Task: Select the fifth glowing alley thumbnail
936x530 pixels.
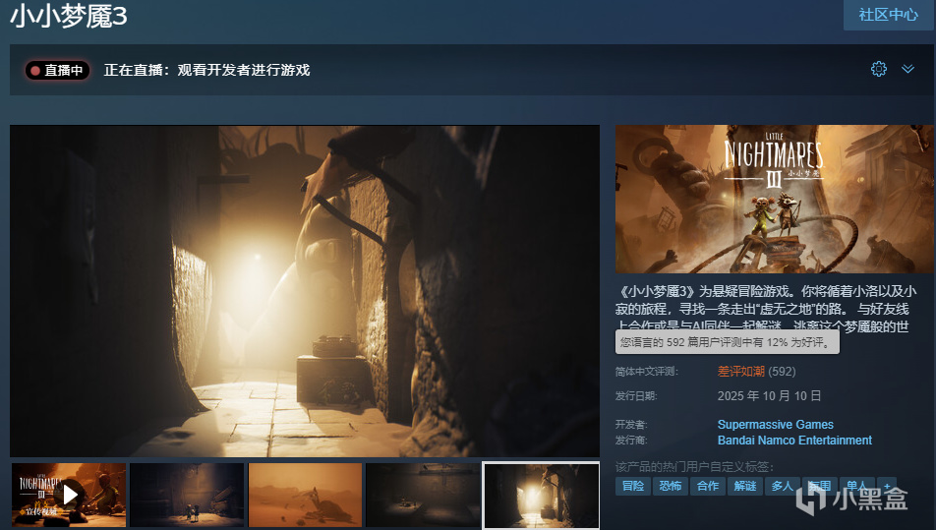Action: pyautogui.click(x=542, y=495)
